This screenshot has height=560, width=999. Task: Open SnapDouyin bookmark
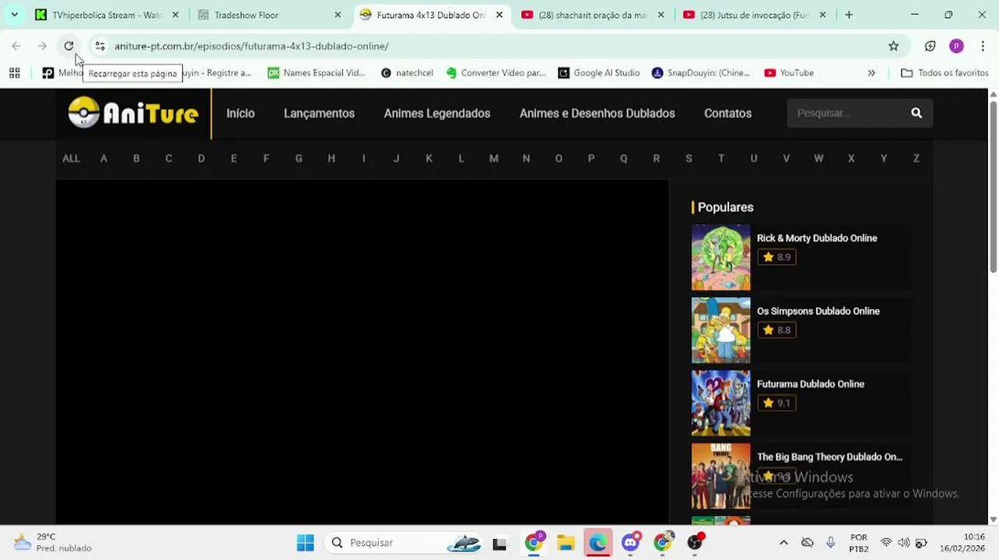701,73
